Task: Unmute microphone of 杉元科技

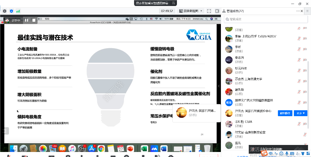Action: 299,70
